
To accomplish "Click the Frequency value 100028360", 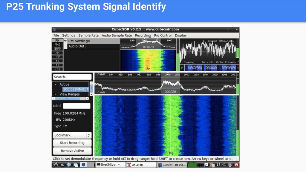I will [194, 68].
